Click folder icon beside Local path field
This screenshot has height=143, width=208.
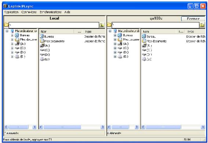coord(6,25)
